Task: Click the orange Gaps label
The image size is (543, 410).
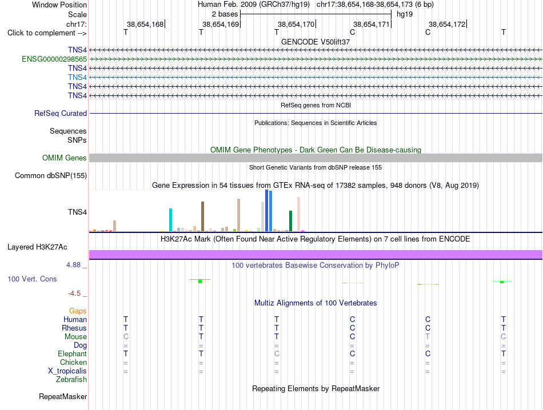Action: click(78, 311)
